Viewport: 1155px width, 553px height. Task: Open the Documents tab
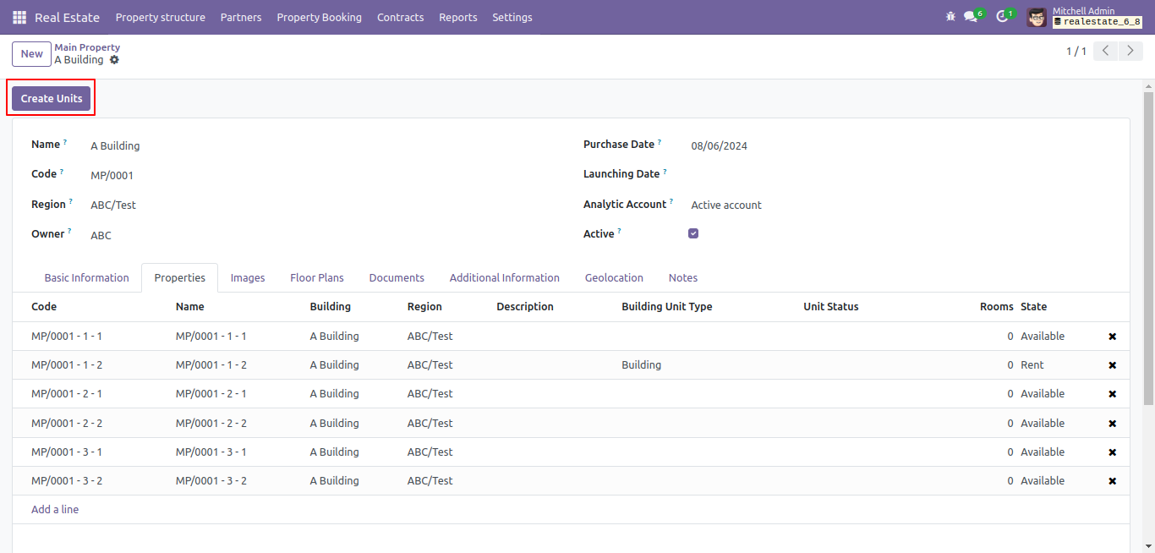(x=397, y=277)
